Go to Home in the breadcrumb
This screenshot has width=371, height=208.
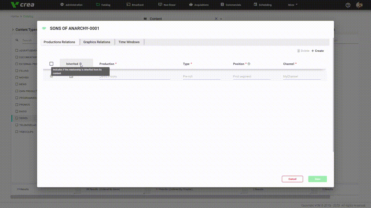click(15, 16)
